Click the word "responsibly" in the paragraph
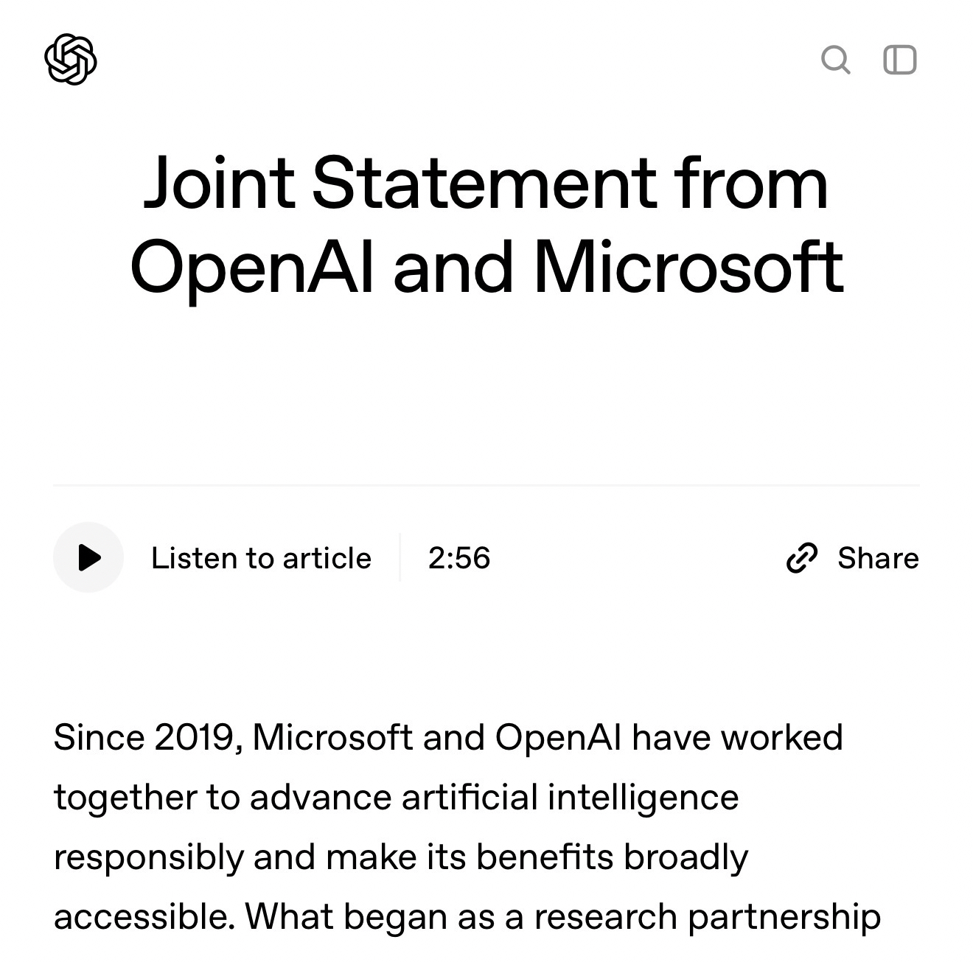The width and height of the screenshot is (973, 962). tap(148, 857)
